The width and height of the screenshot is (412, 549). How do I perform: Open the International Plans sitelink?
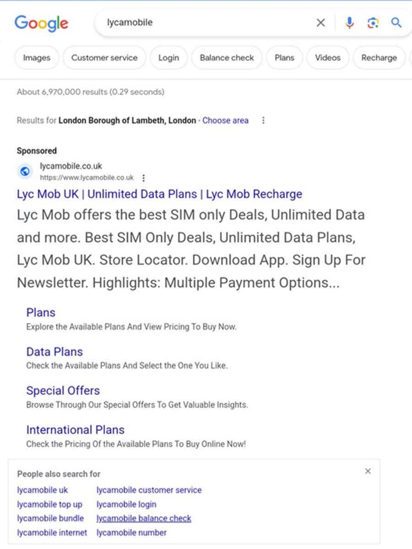click(75, 430)
